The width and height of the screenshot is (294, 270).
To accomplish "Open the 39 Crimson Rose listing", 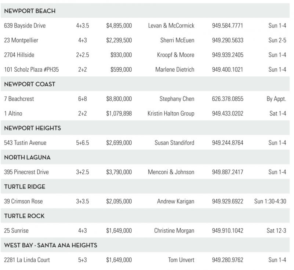I will pyautogui.click(x=23, y=201).
